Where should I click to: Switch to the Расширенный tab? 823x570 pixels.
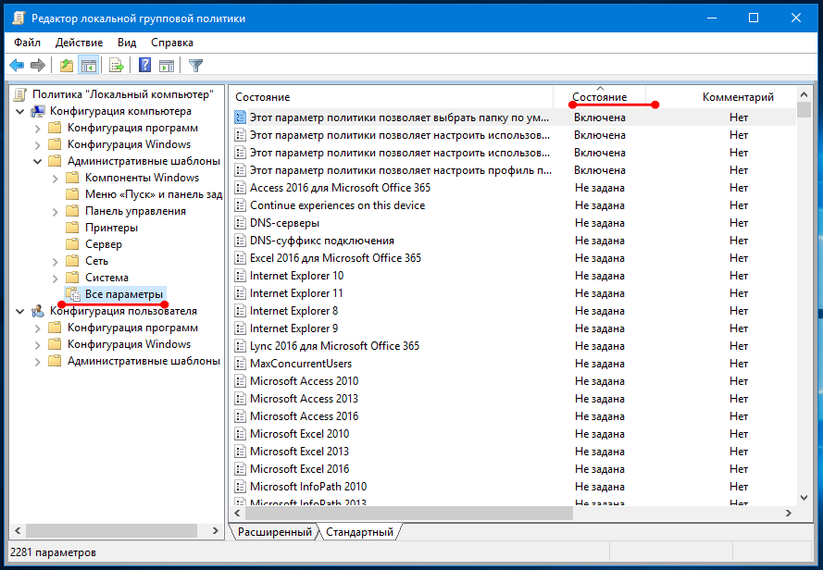275,532
